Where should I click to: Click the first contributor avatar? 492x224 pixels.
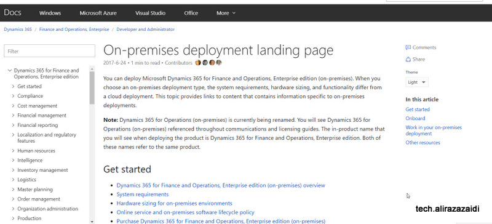[x=197, y=63]
